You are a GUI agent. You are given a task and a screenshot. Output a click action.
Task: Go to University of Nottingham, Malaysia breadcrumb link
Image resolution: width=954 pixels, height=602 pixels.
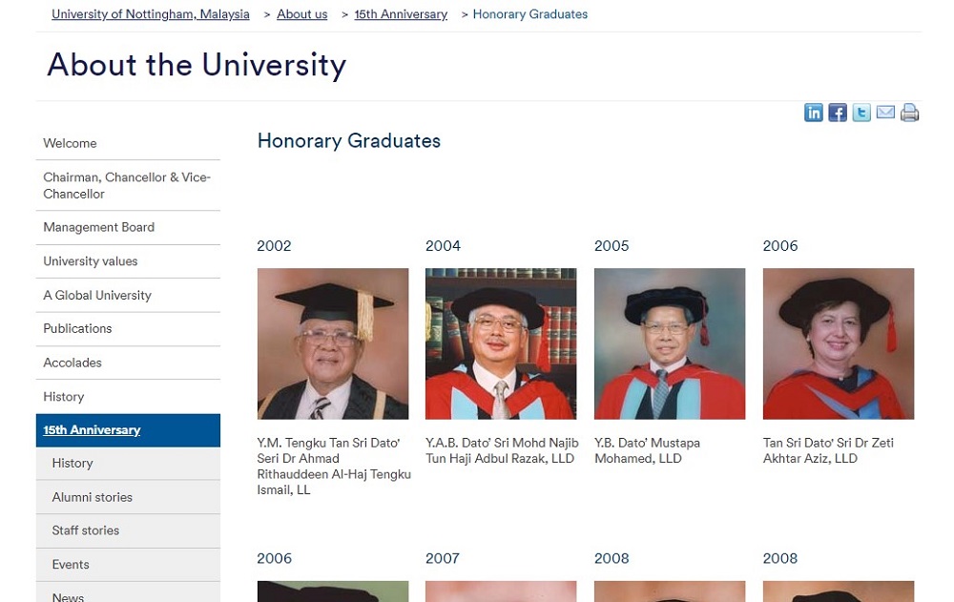click(x=150, y=13)
